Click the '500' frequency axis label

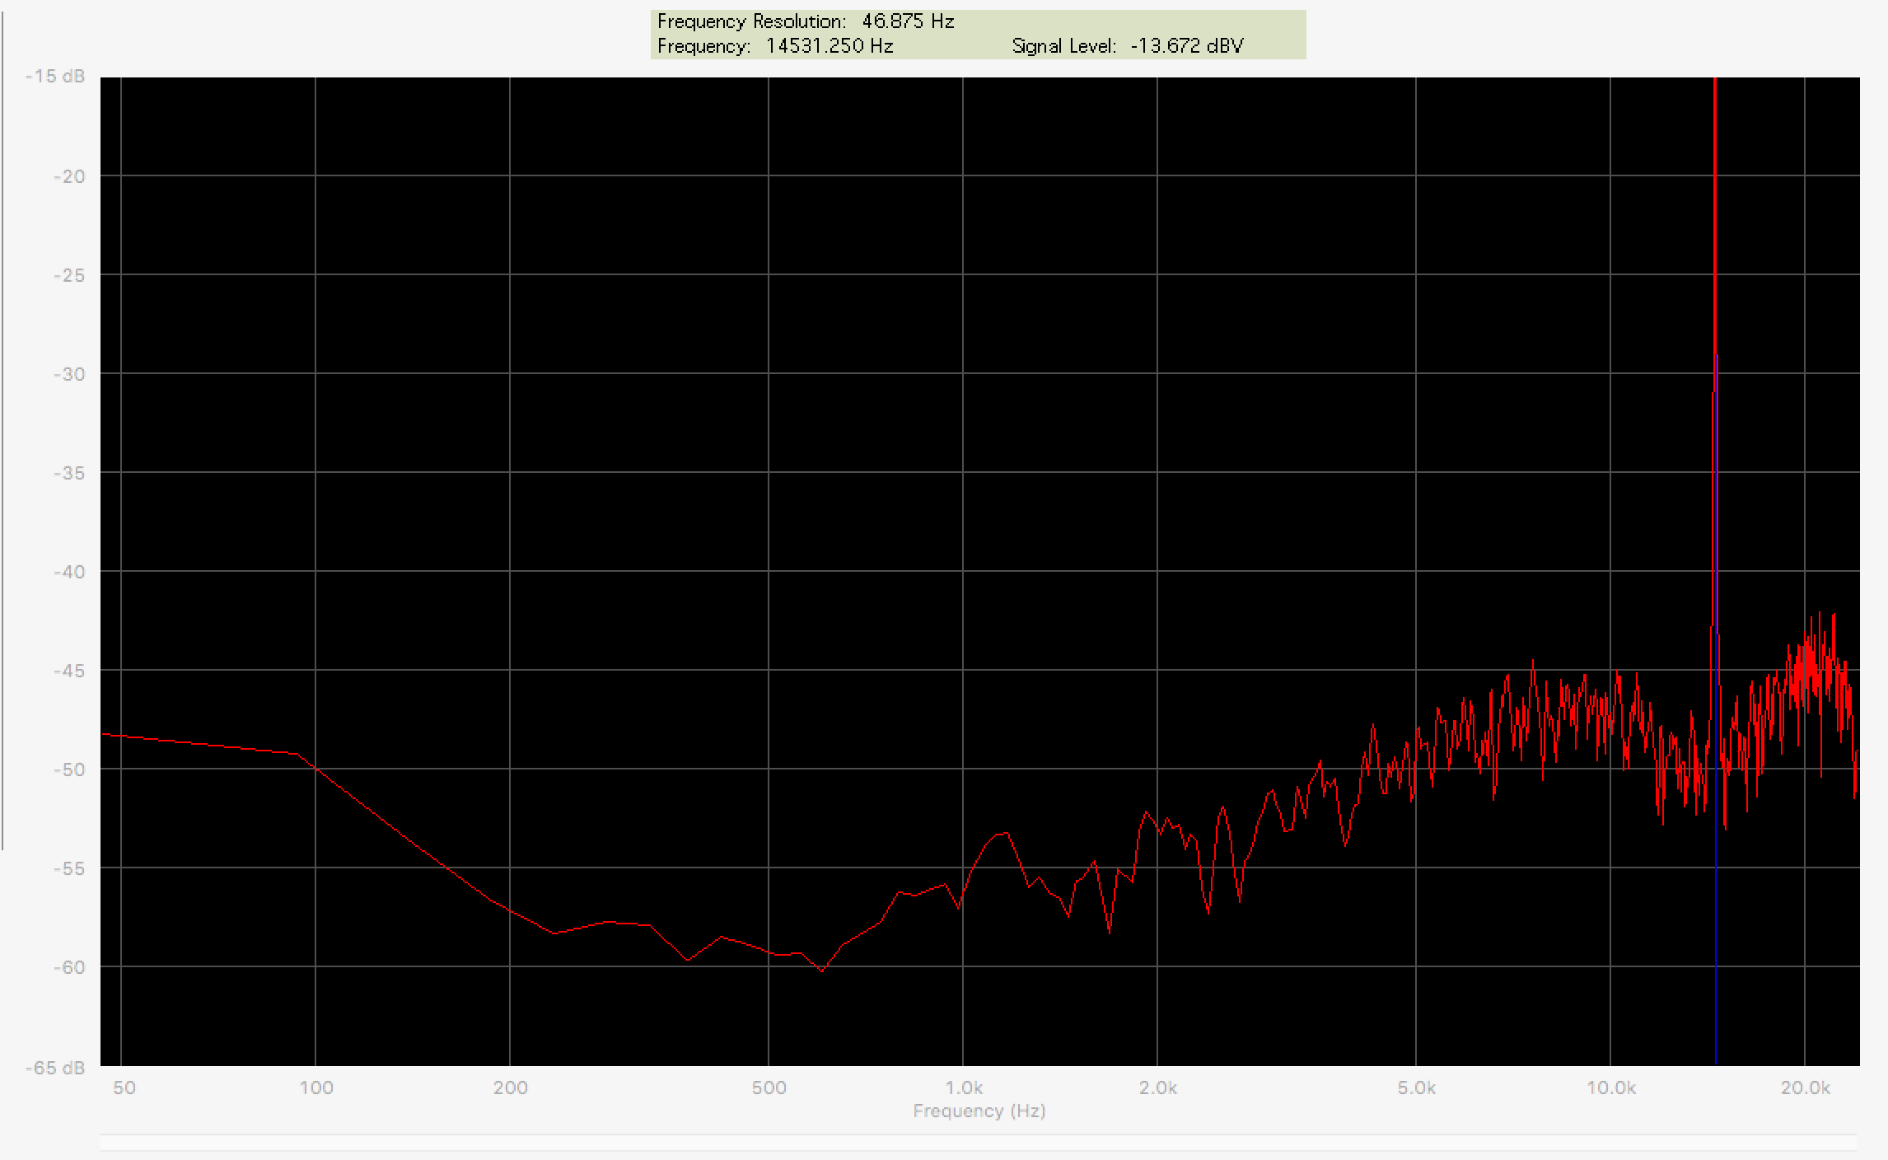tap(769, 1087)
